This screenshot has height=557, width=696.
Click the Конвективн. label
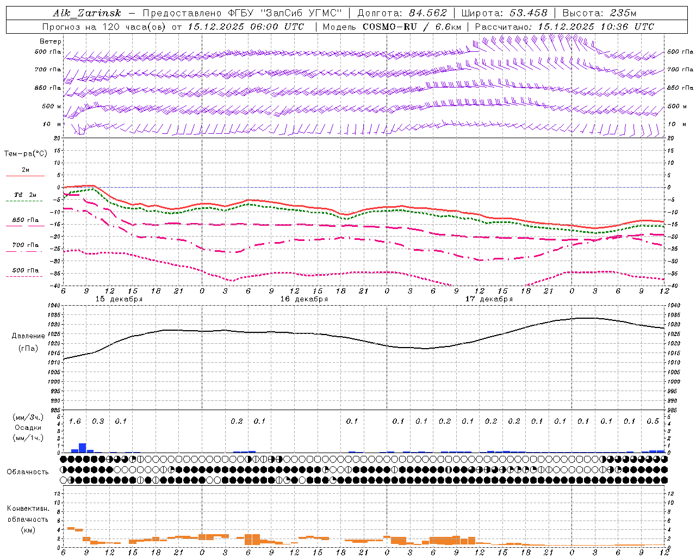click(28, 509)
